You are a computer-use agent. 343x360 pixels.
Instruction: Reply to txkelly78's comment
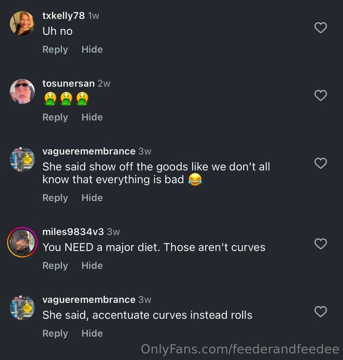tap(55, 49)
